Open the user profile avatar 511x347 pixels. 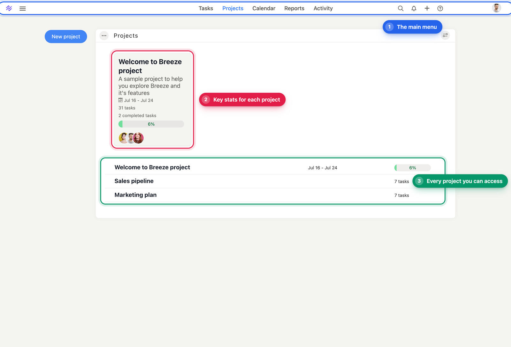tap(496, 8)
